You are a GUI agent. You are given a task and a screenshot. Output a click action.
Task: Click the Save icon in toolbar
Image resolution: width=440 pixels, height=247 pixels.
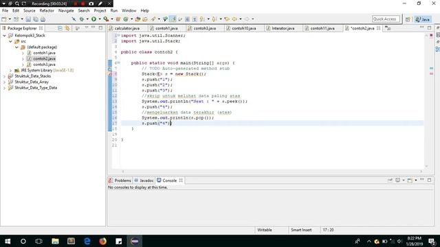click(28, 19)
